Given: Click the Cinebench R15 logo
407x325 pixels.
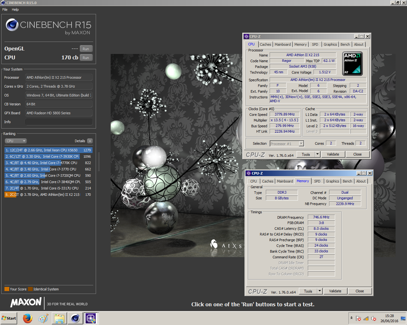Looking at the screenshot, I should tap(48, 26).
